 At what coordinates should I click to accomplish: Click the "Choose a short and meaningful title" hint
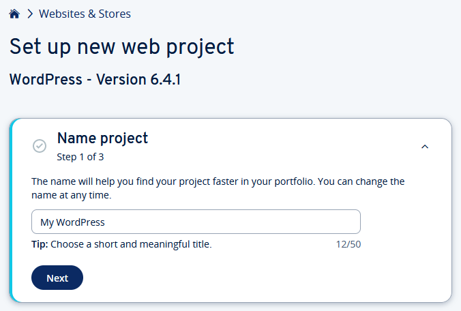pyautogui.click(x=131, y=243)
